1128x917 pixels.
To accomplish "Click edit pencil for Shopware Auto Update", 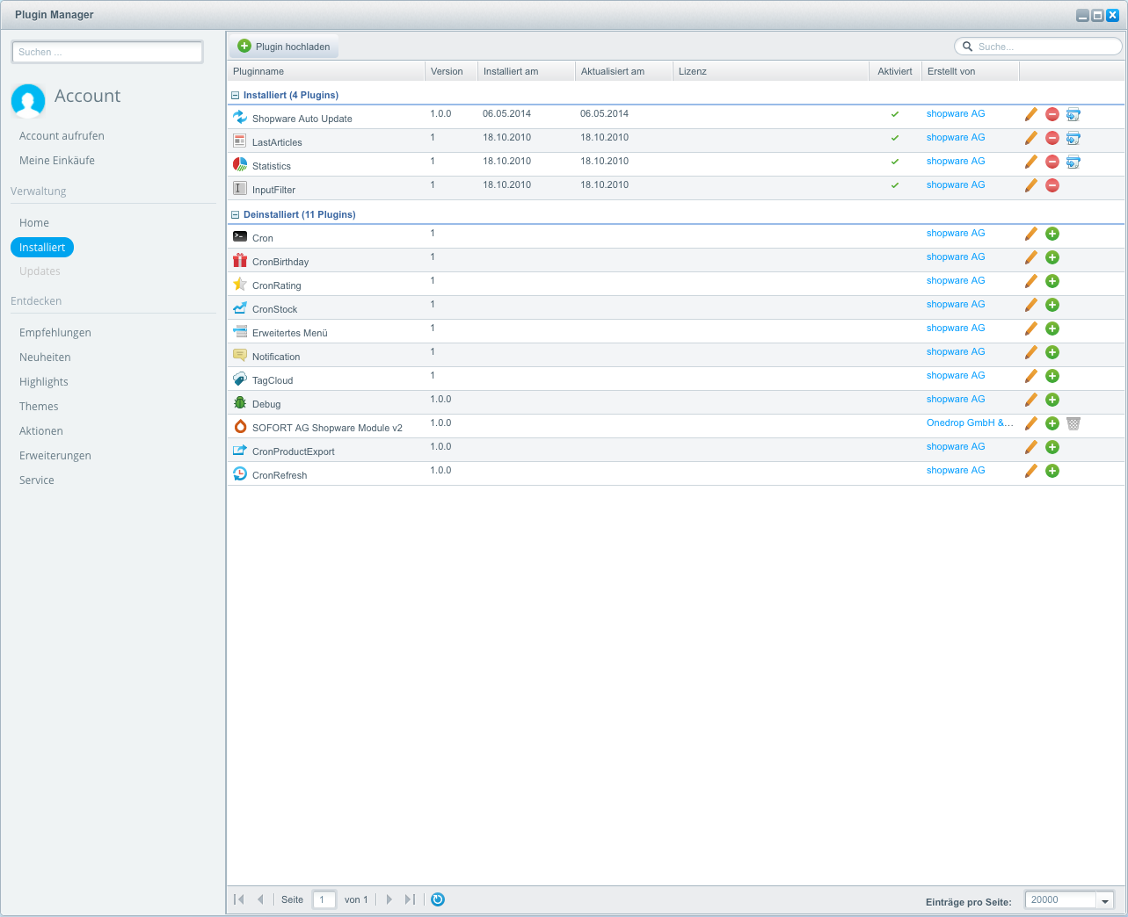I will pos(1031,114).
